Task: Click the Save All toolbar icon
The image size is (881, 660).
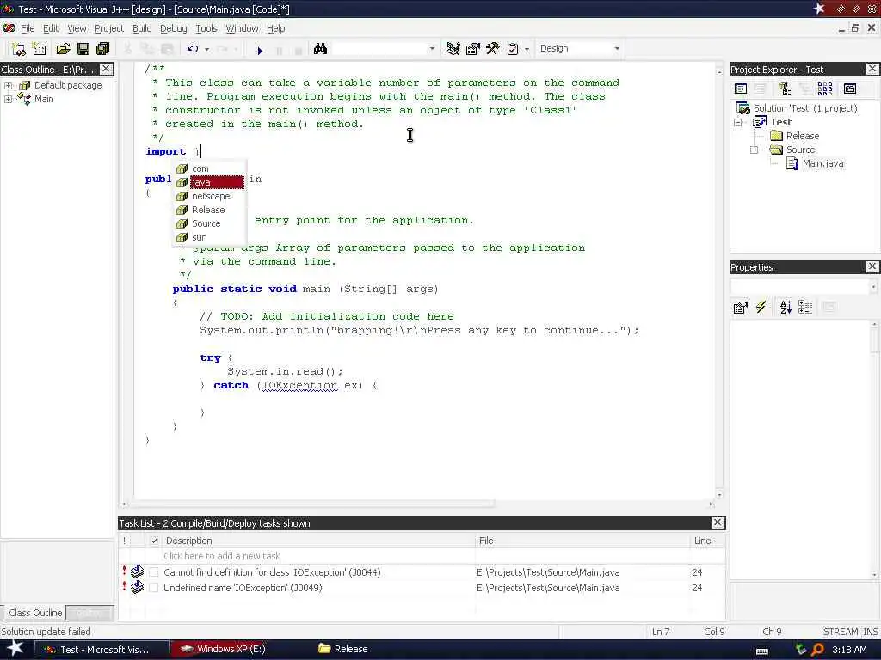Action: click(103, 49)
